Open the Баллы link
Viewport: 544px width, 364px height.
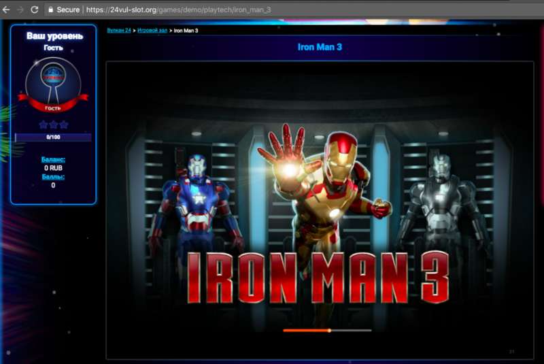coord(53,177)
